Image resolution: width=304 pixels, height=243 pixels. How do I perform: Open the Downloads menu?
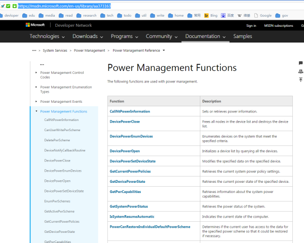tap(88, 36)
